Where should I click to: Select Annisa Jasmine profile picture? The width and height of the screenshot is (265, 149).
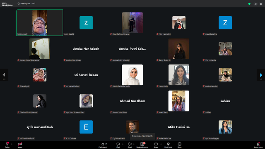tap(225, 75)
